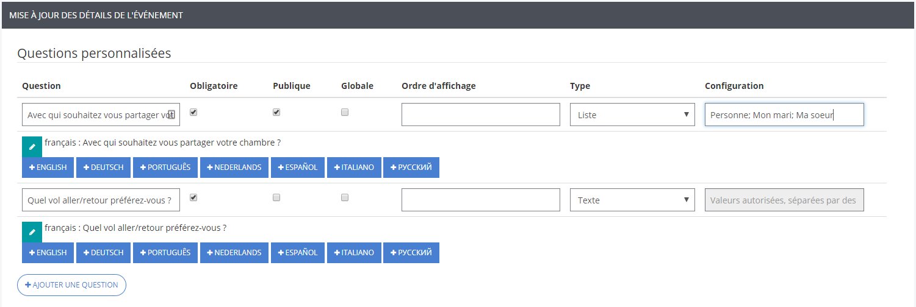Add Español translation for the flight question
The width and height of the screenshot is (916, 307).
coord(298,253)
